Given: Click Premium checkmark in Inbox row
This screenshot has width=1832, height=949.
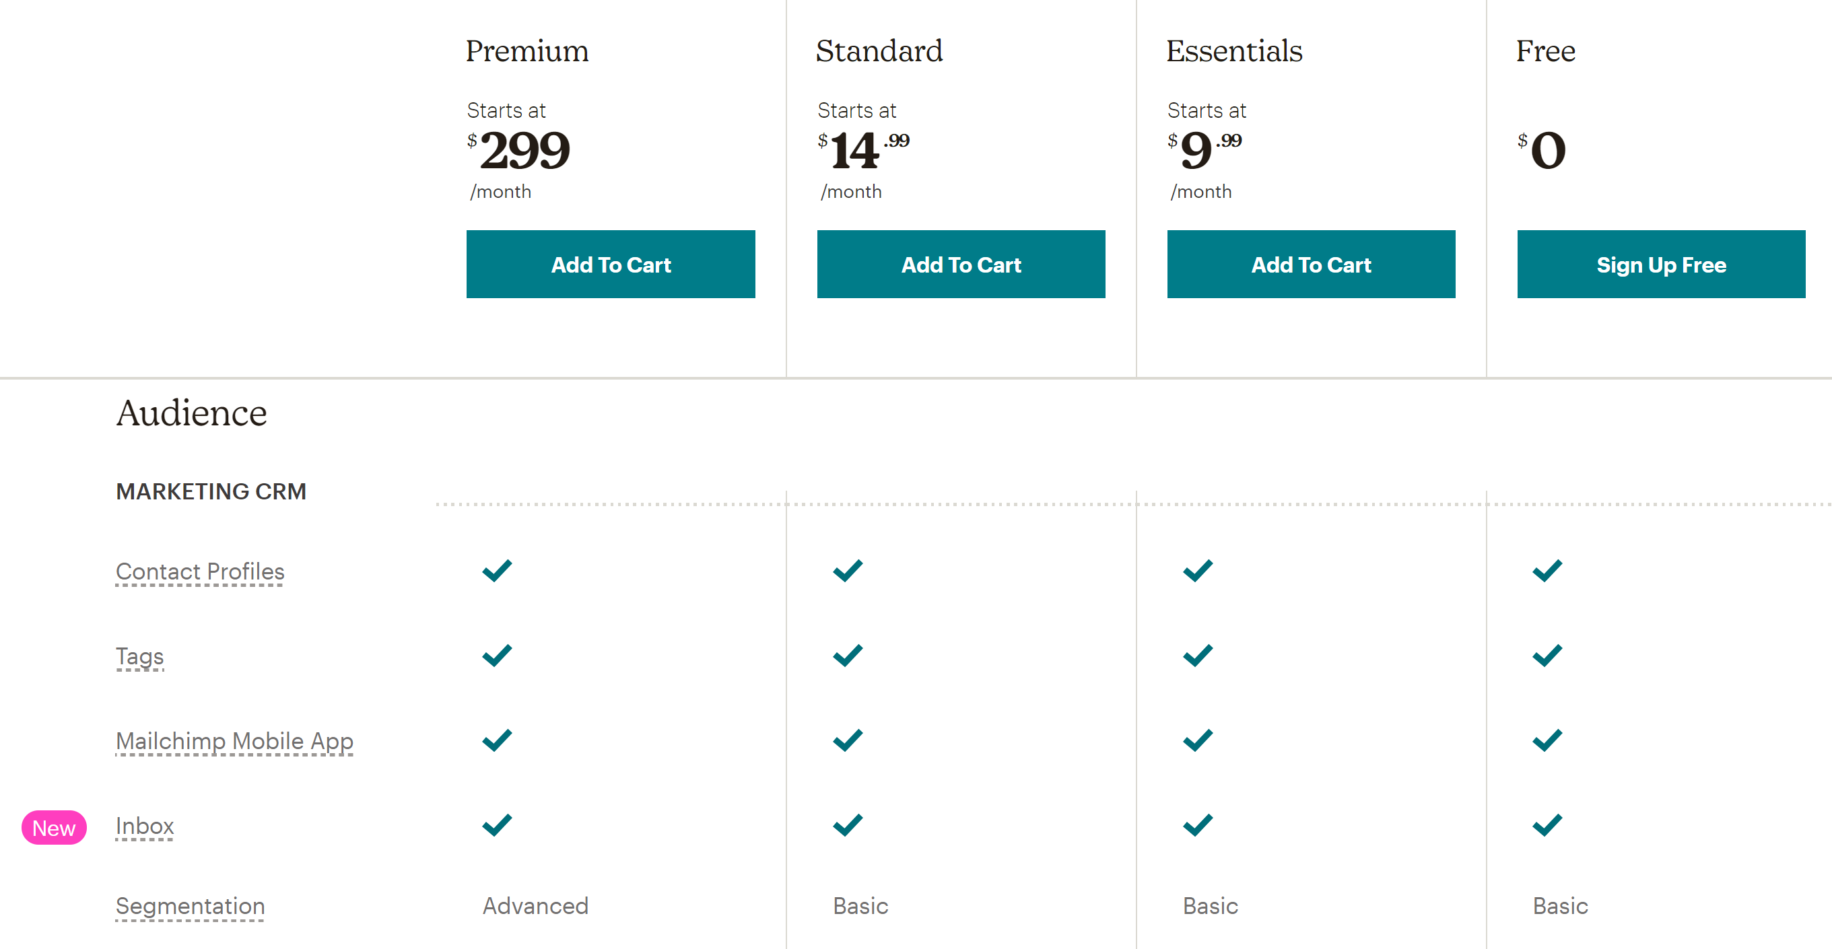Looking at the screenshot, I should pyautogui.click(x=497, y=824).
